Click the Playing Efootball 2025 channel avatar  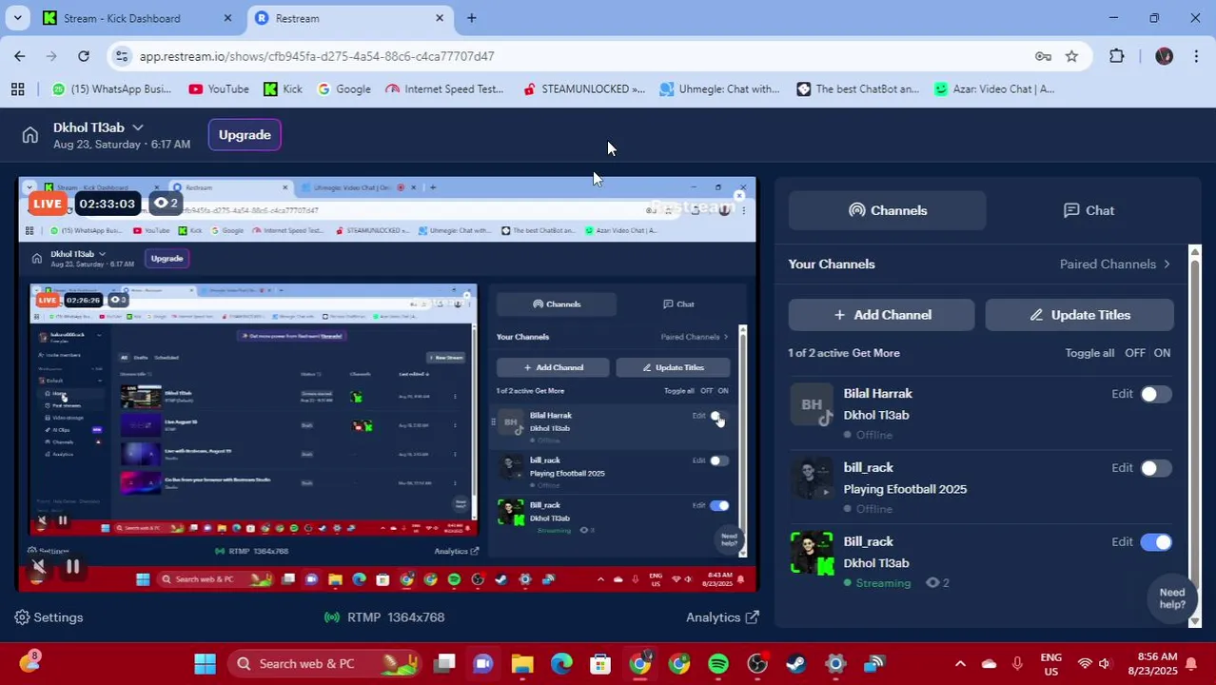click(x=812, y=479)
